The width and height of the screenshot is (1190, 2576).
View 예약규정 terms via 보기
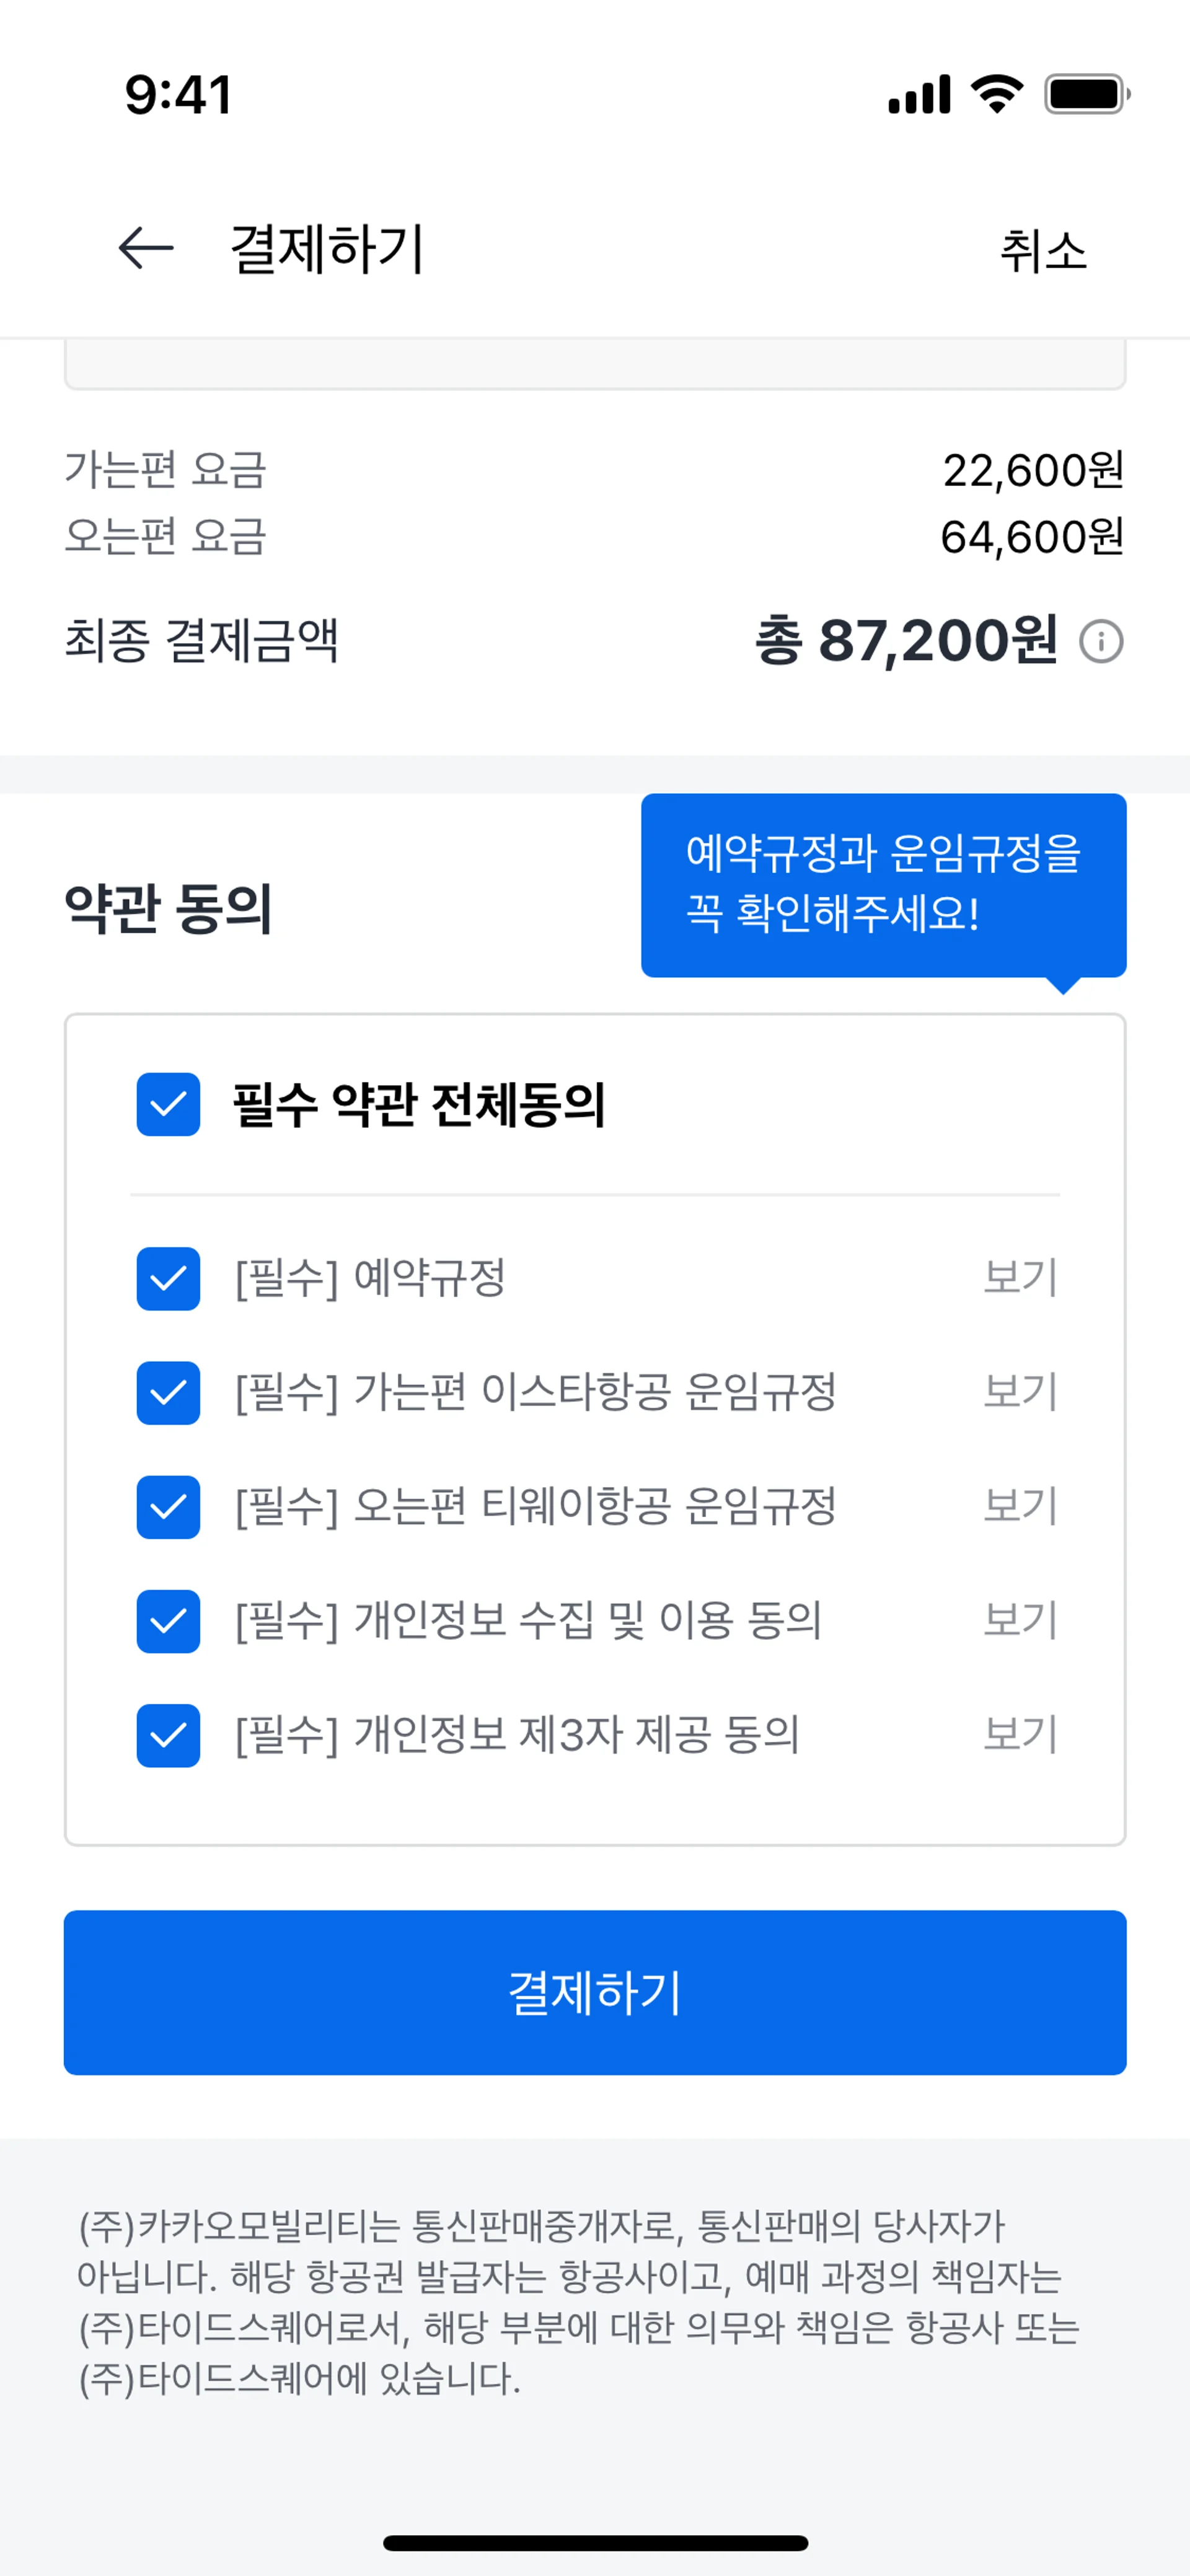coord(1020,1278)
